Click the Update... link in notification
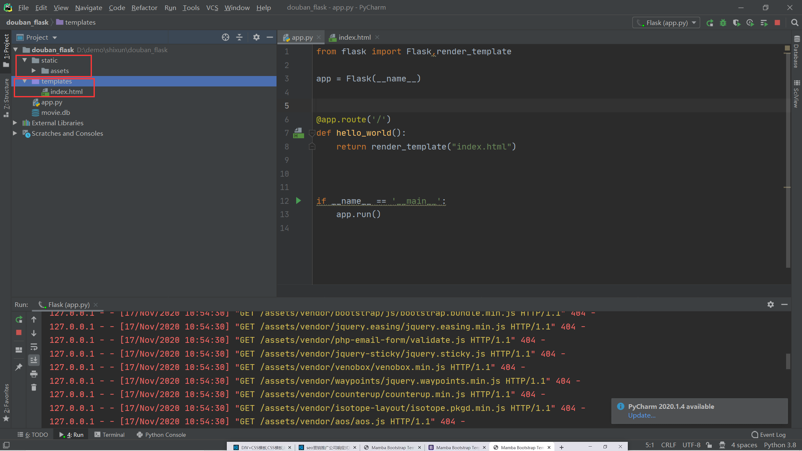Viewport: 802px width, 451px height. coord(642,415)
